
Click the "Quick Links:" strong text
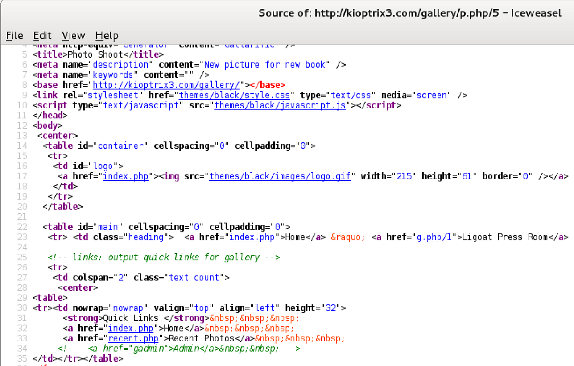[133, 318]
